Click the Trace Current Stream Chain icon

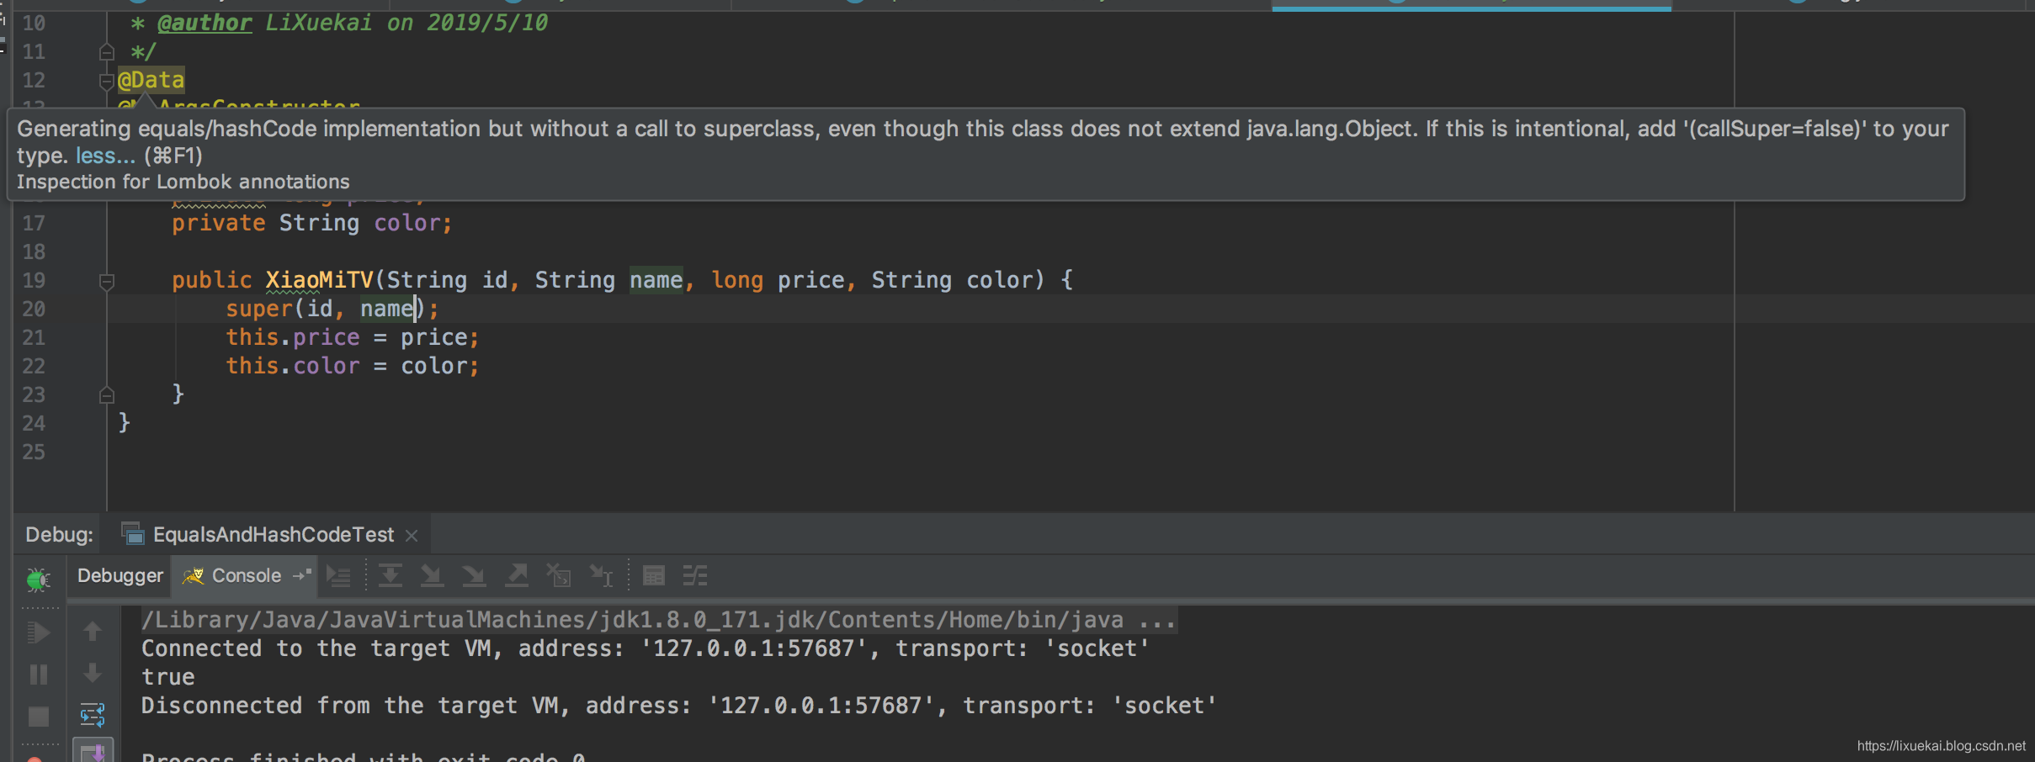click(695, 576)
